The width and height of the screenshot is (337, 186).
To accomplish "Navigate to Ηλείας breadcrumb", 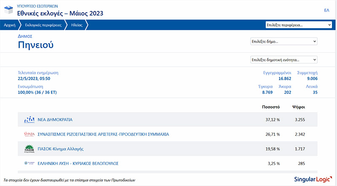I will pyautogui.click(x=77, y=25).
